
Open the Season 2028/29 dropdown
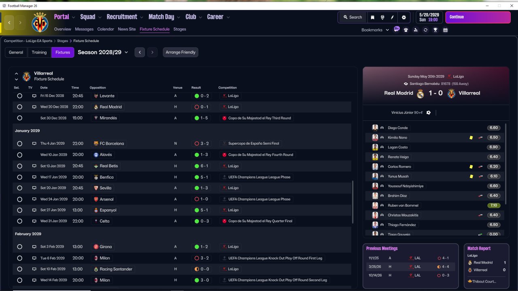pos(103,52)
